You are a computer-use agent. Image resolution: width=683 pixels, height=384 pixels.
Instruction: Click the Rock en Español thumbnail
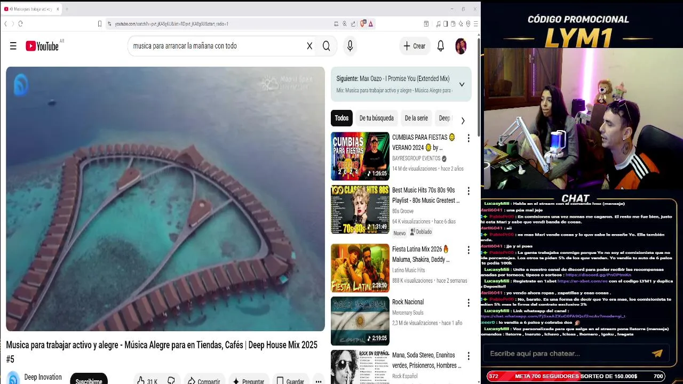click(360, 367)
